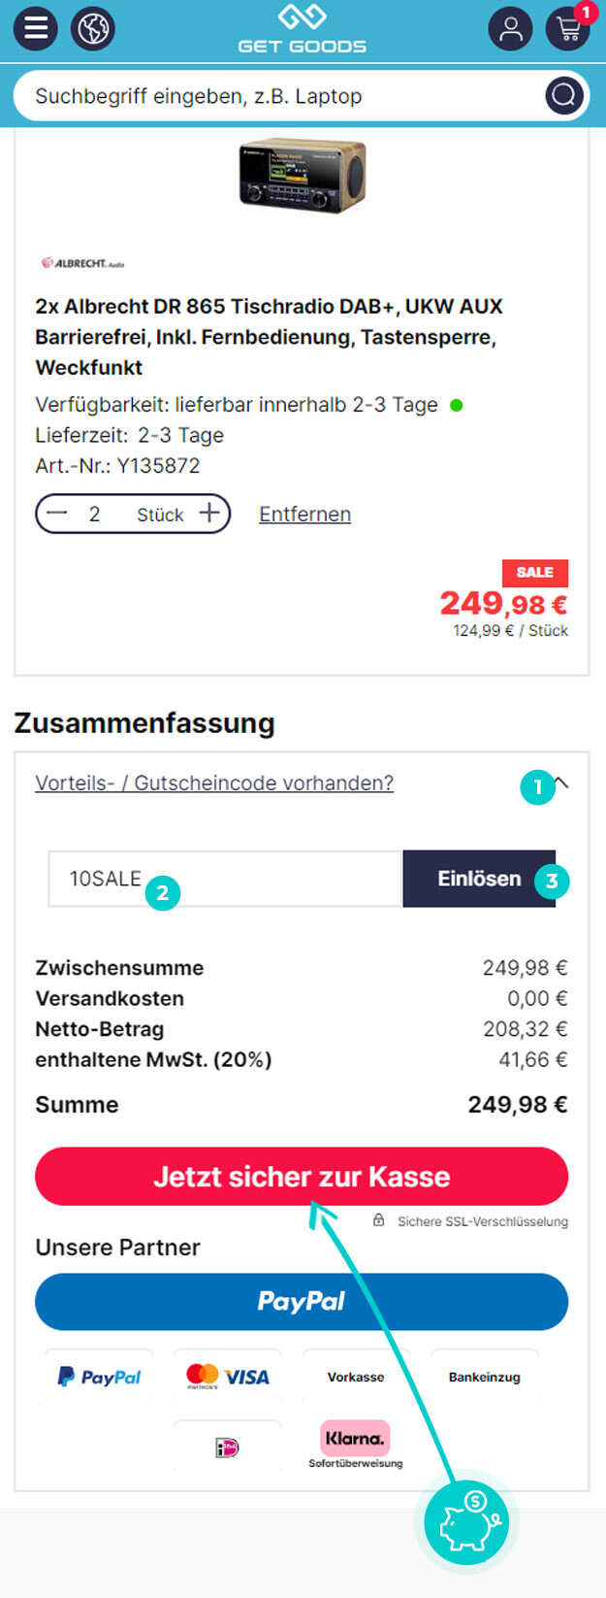Viewport: 606px width, 1598px height.
Task: Click the Albrecht radio product thumbnail
Action: coord(303,176)
